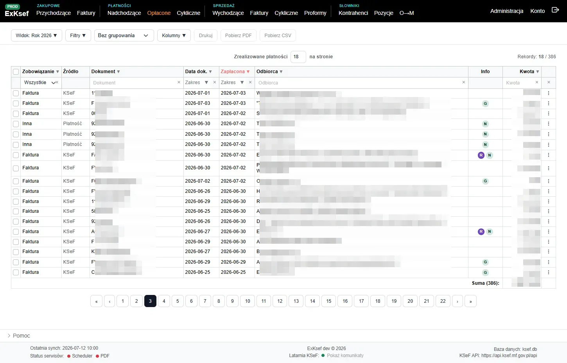567x363 pixels.
Task: Click the G badge on second row 2026-07-03
Action: point(485,104)
